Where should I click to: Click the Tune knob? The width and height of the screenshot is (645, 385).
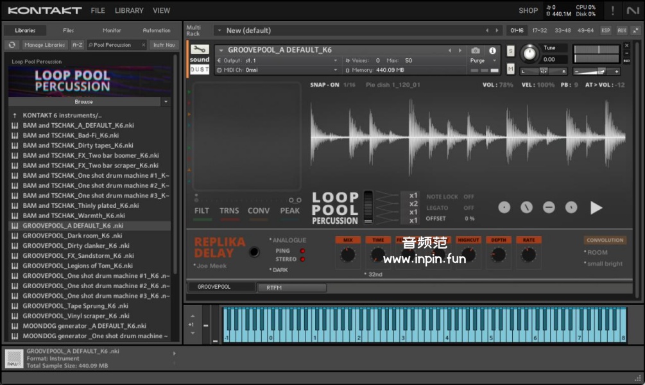pyautogui.click(x=529, y=53)
